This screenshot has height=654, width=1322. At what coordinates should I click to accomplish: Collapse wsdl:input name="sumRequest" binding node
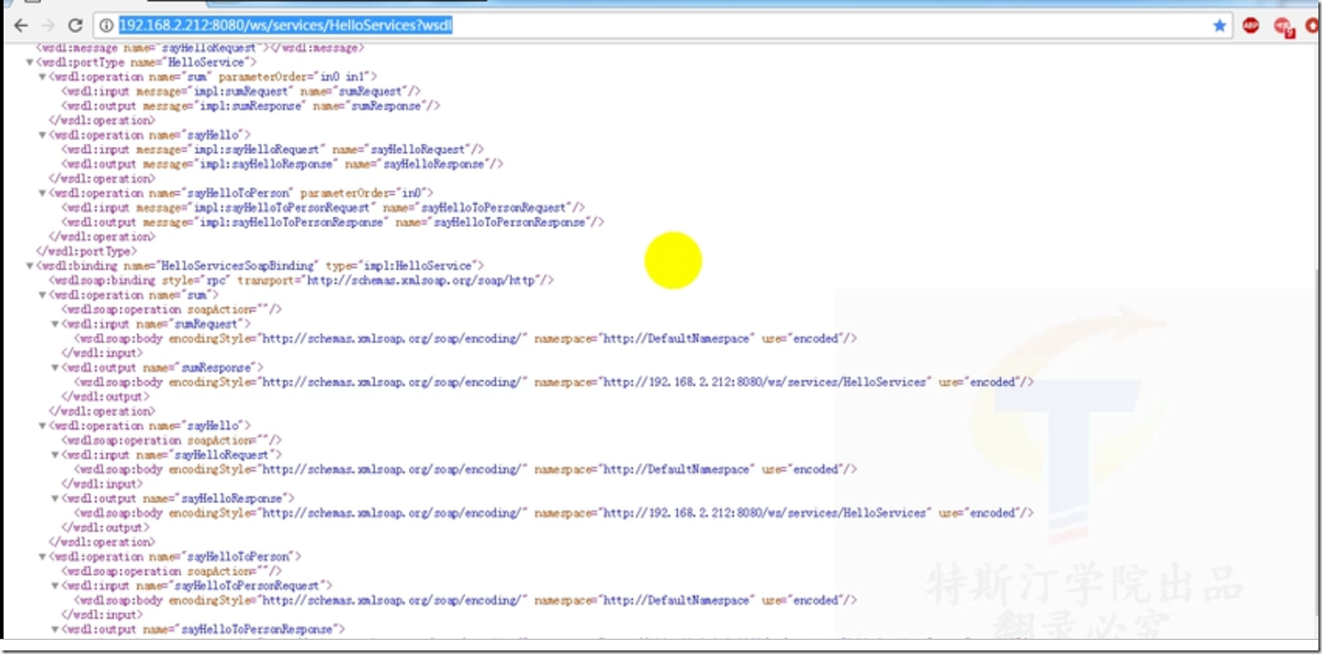(x=54, y=324)
